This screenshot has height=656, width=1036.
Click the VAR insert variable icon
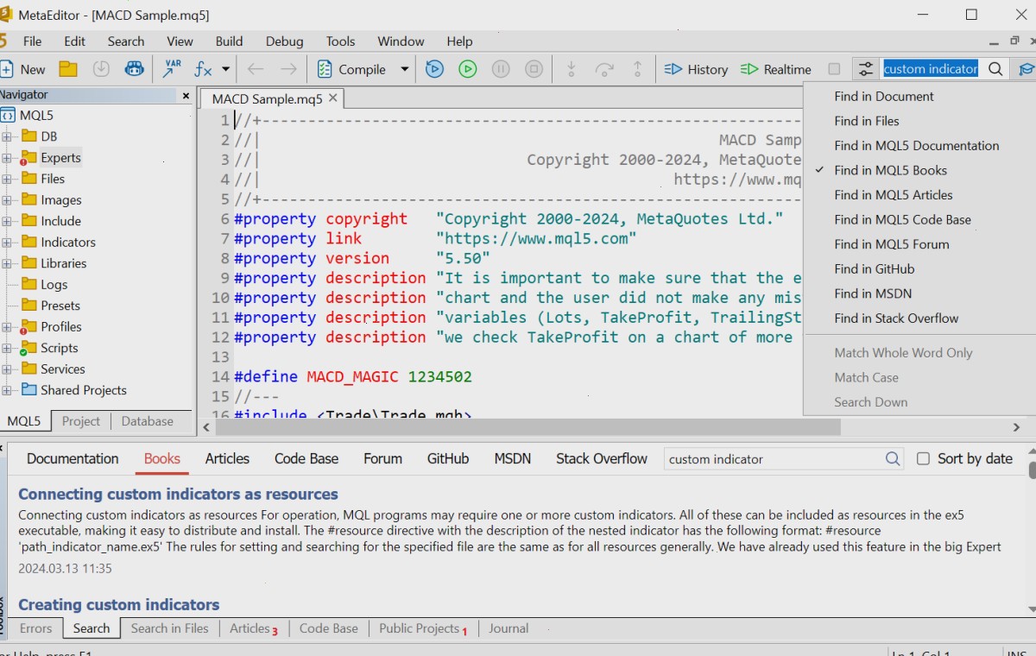(x=172, y=69)
